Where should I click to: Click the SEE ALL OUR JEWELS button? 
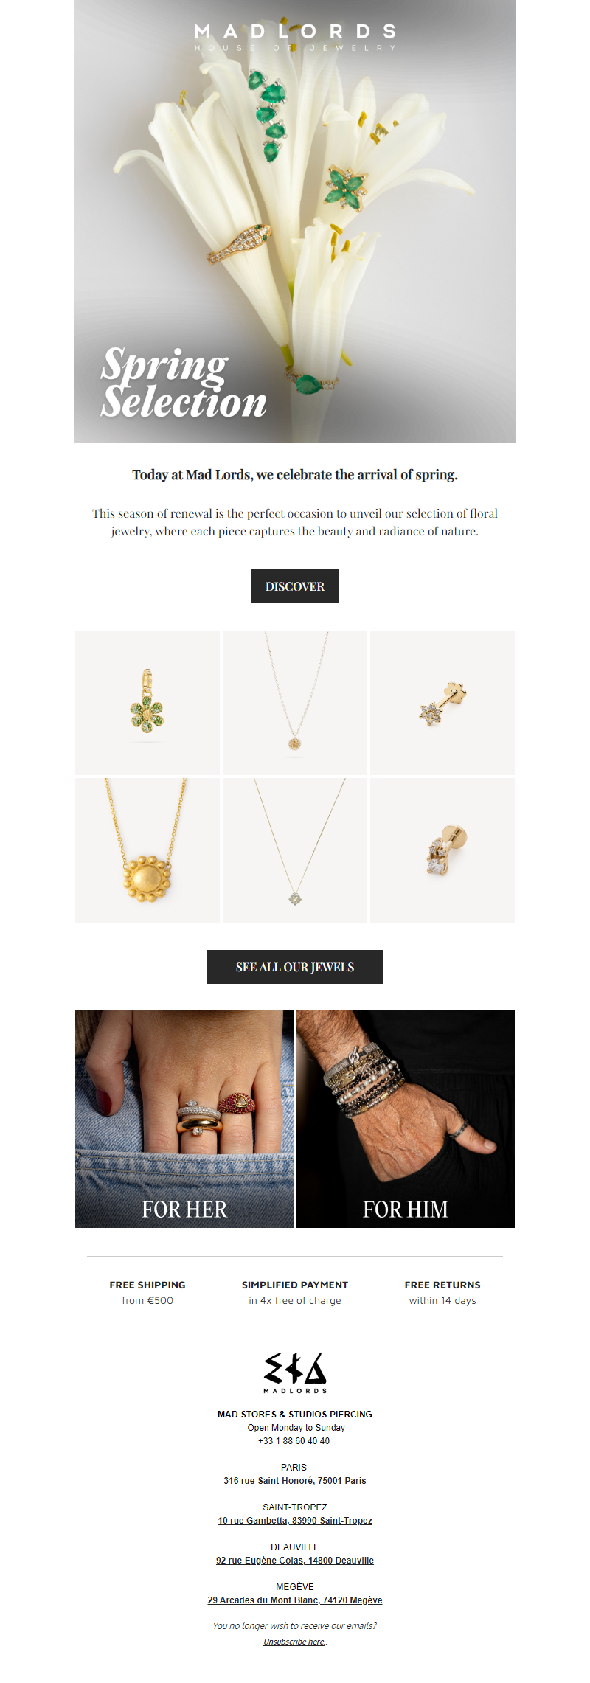[295, 967]
